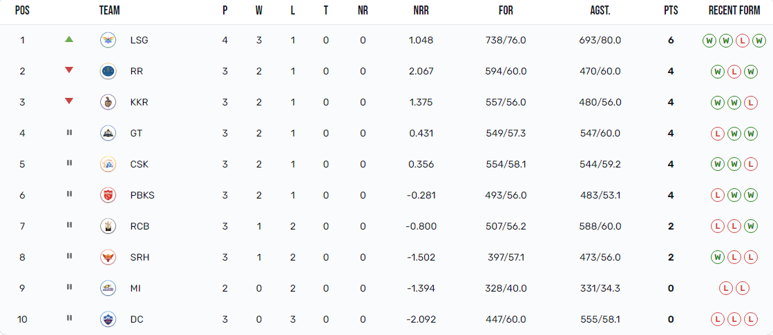Screen dimensions: 773x335
Task: Open the PBKS team name link
Action: click(142, 195)
